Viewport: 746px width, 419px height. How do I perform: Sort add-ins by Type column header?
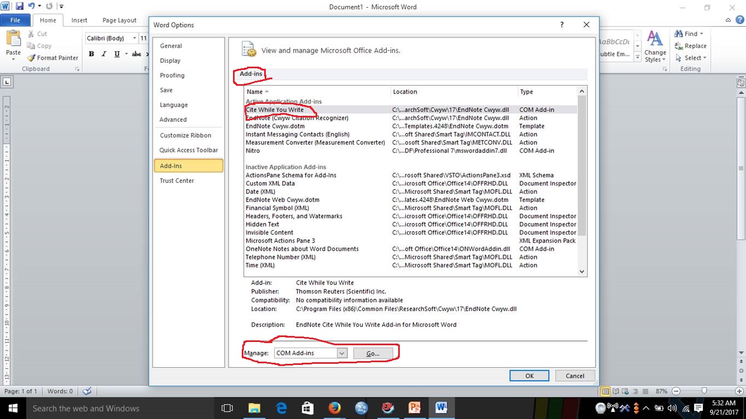click(547, 92)
